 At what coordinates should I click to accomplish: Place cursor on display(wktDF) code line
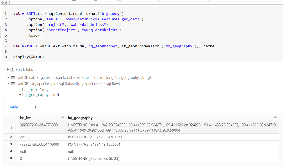[x=29, y=57]
